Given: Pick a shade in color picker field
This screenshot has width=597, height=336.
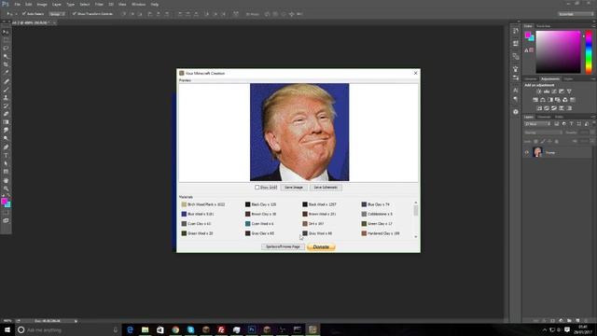Looking at the screenshot, I should click(558, 52).
